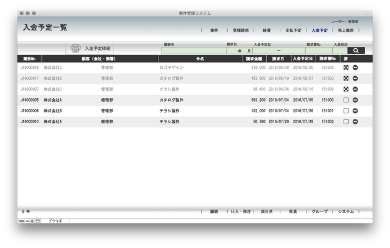This screenshot has height=248, width=390.
Task: Click the delete circle icon for J16000011
Action: [355, 78]
